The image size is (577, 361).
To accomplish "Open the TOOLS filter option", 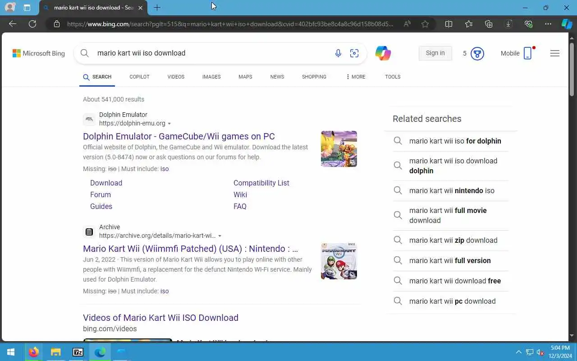I will coord(393,77).
